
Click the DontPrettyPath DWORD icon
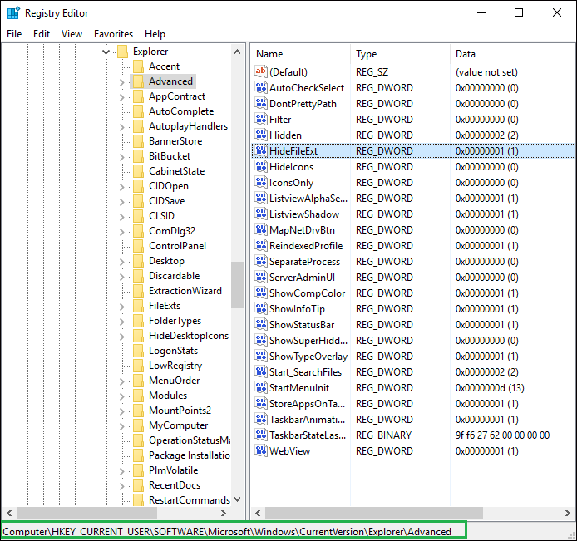tap(261, 103)
